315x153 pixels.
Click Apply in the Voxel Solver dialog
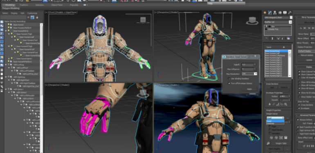(x=249, y=89)
